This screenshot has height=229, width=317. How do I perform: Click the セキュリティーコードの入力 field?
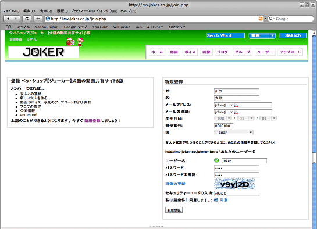(237, 194)
